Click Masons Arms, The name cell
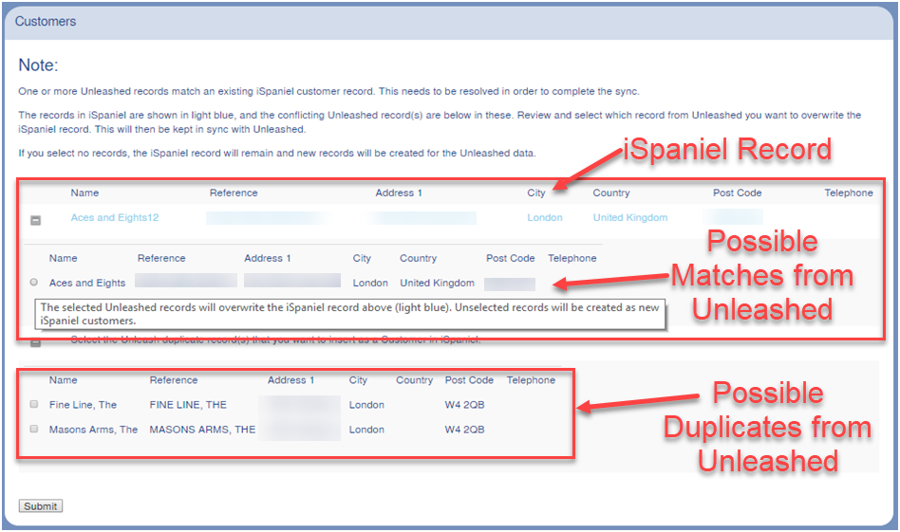The width and height of the screenshot is (900, 532). 94,430
